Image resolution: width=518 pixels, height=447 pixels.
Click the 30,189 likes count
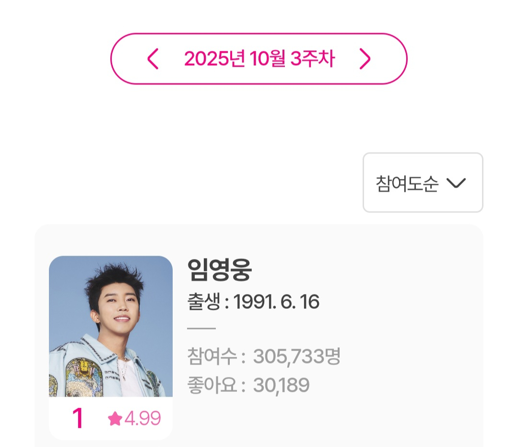tap(281, 385)
